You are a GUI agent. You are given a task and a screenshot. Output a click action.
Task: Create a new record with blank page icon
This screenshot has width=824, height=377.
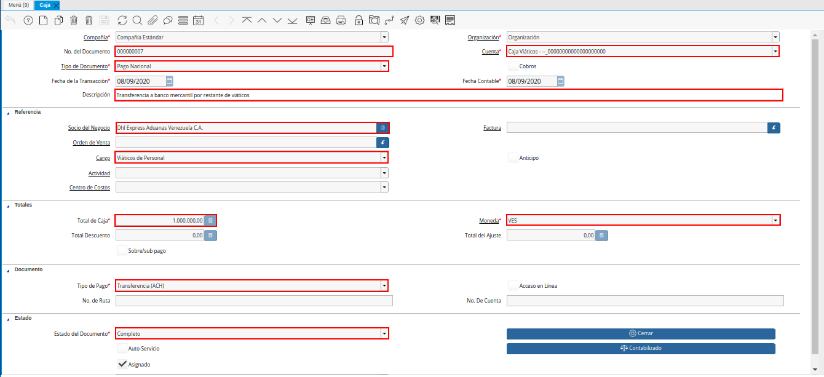pos(43,20)
